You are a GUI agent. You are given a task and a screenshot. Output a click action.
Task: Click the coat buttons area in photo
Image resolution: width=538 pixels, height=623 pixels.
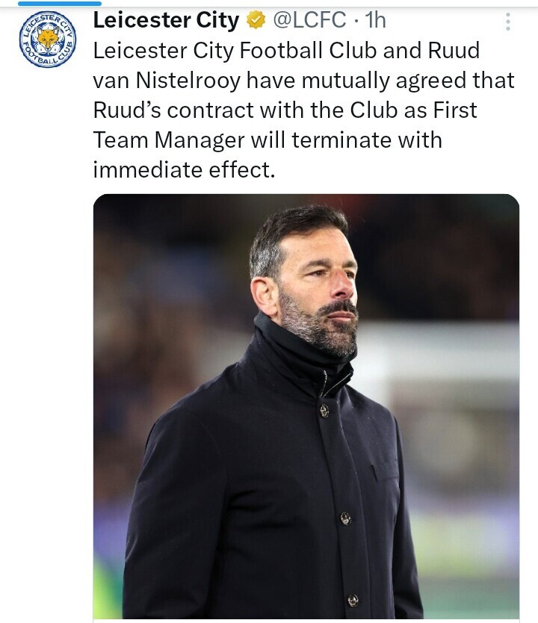tap(338, 504)
